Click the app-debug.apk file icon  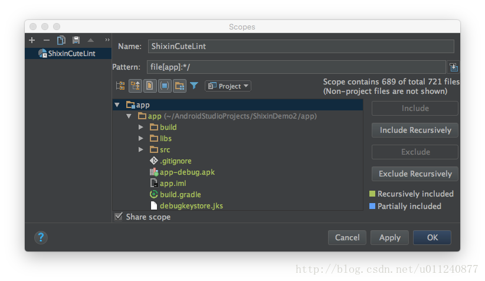click(x=154, y=172)
